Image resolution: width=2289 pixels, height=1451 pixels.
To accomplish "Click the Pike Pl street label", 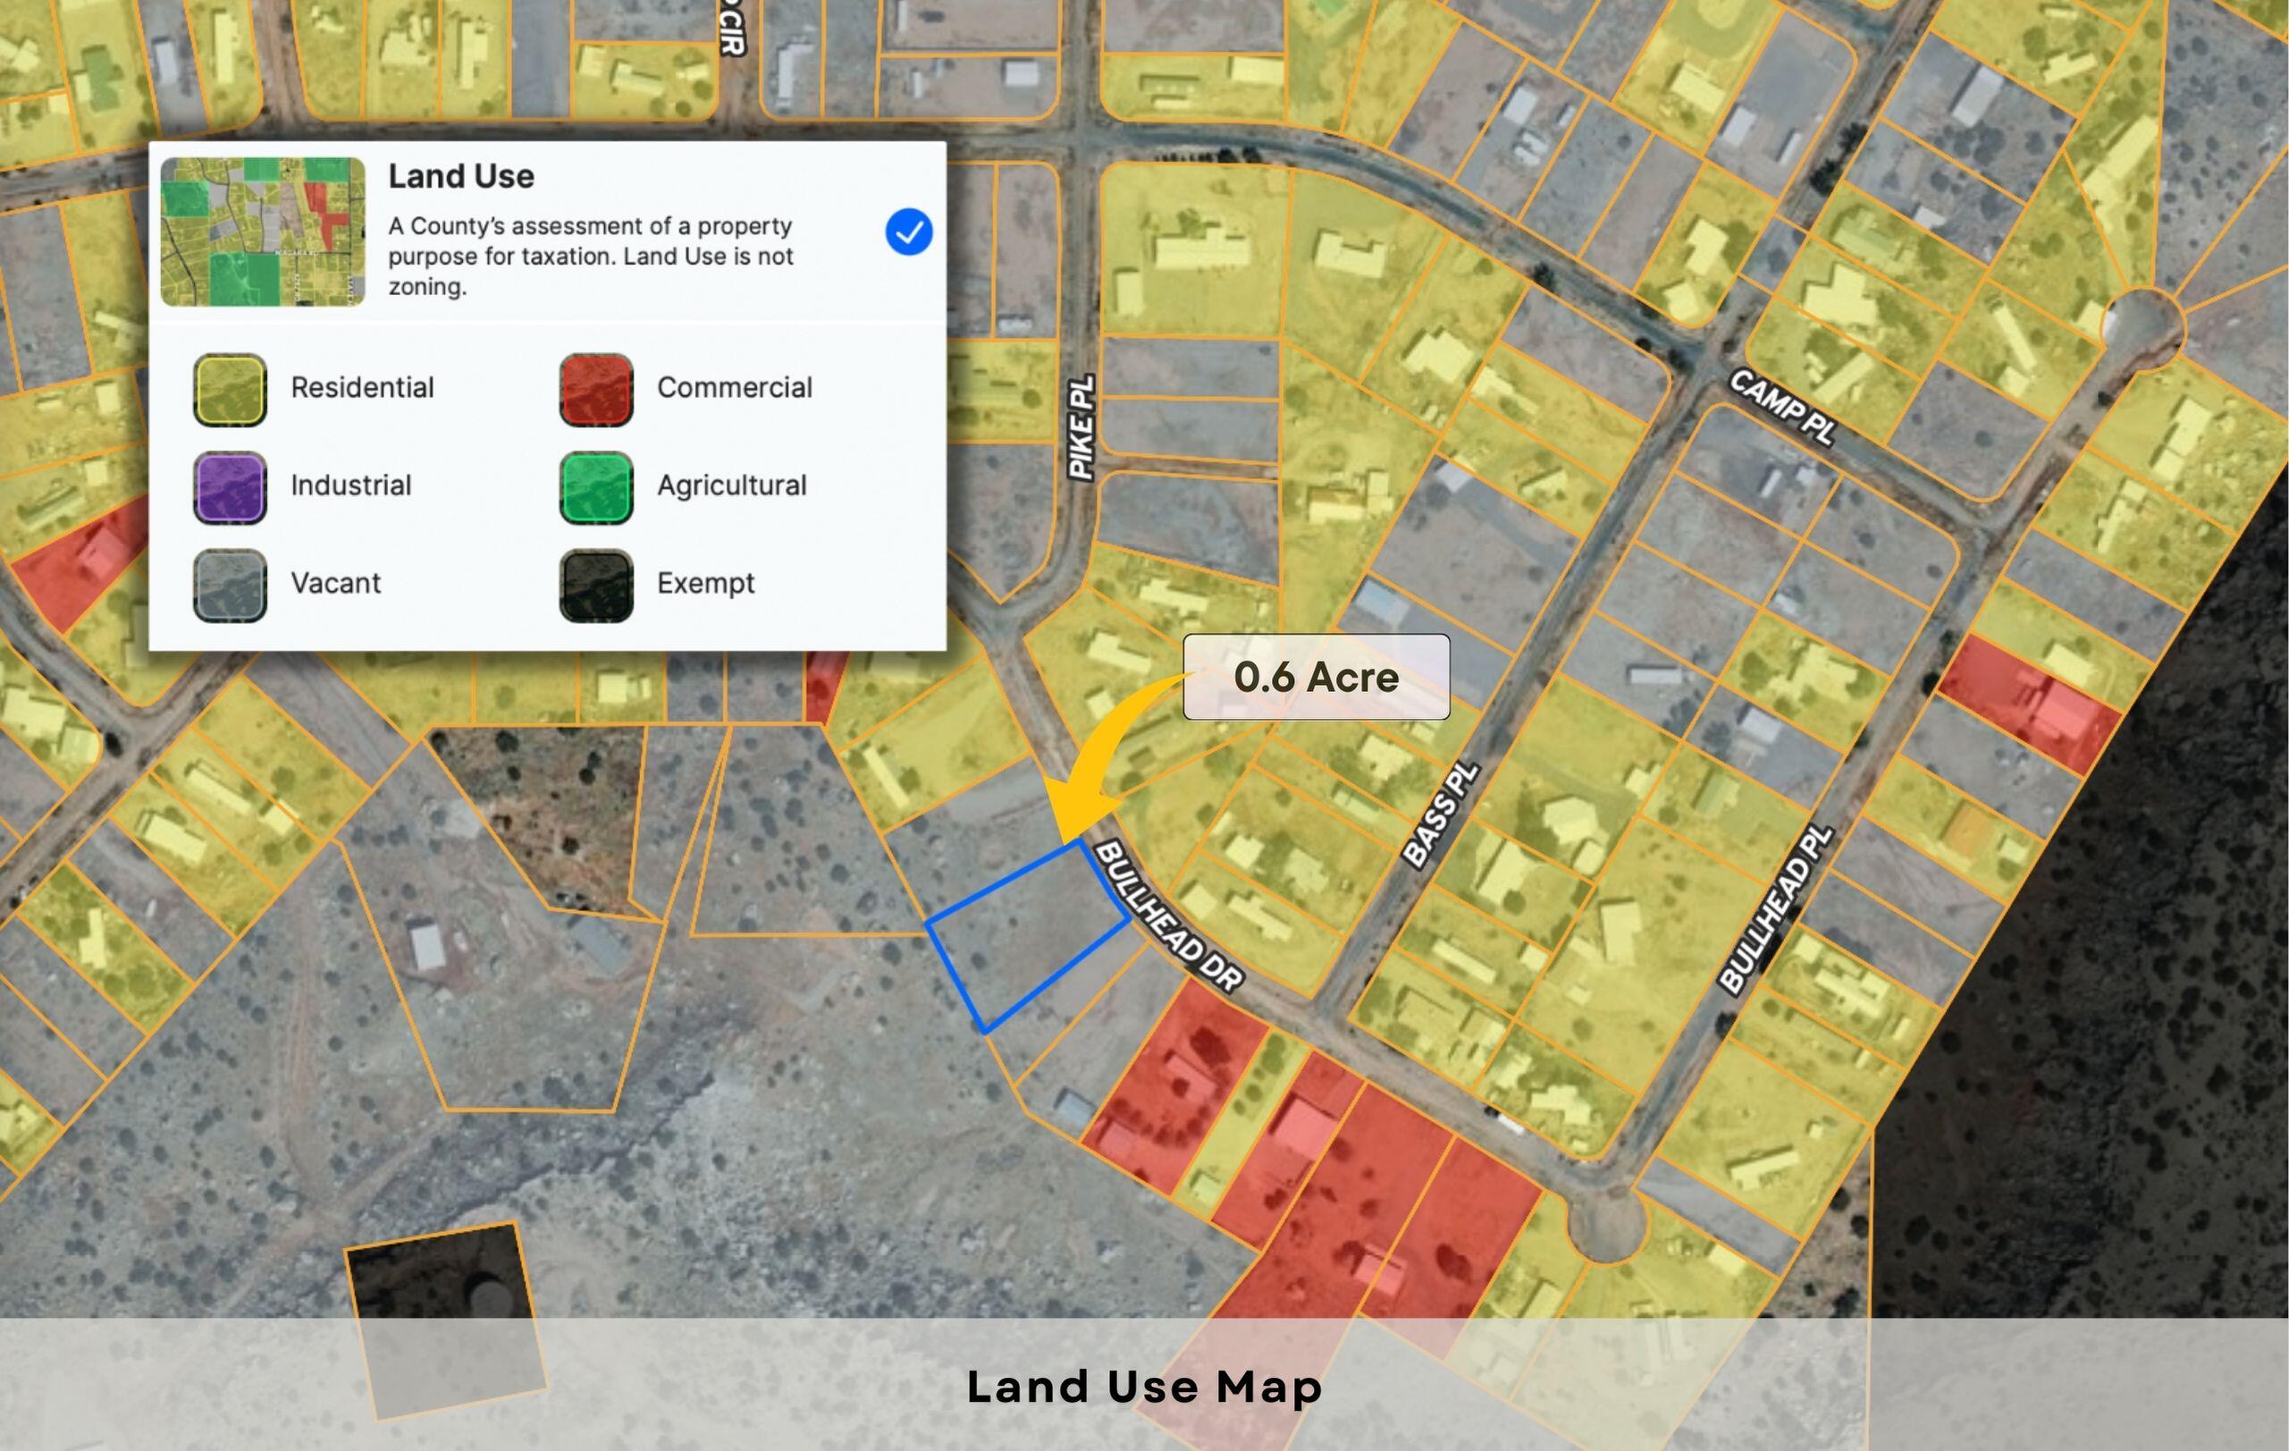I will pos(1081,427).
